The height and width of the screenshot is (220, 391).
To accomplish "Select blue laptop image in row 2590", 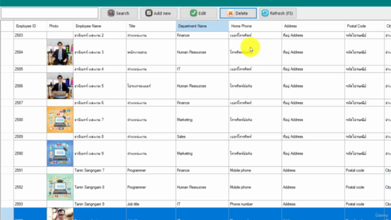I will 60,153.
